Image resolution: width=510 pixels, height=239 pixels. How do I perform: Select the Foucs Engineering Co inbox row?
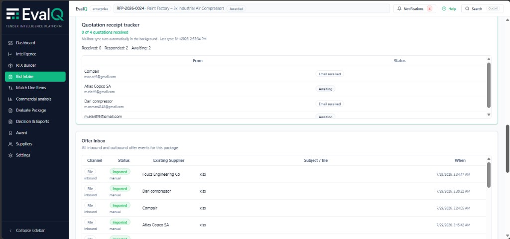(284, 174)
